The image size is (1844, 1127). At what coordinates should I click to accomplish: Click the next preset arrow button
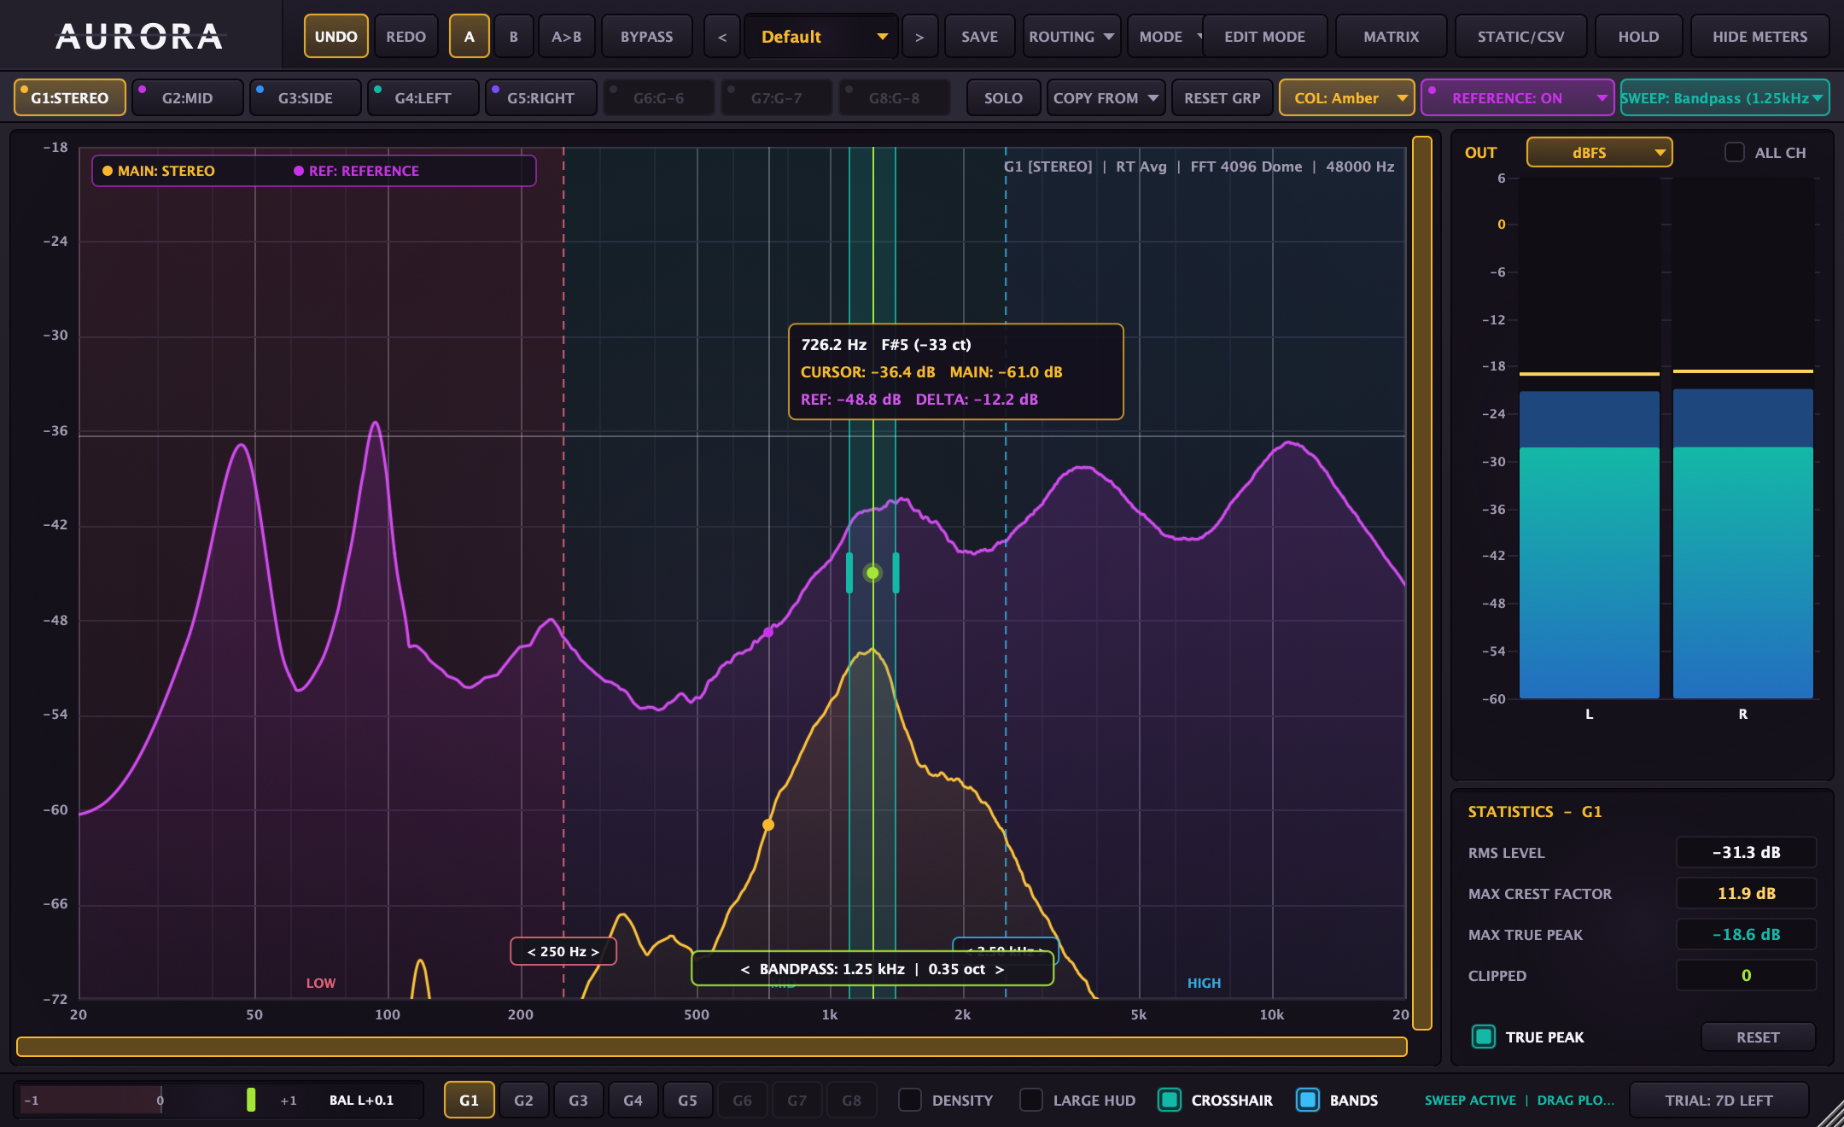point(919,37)
